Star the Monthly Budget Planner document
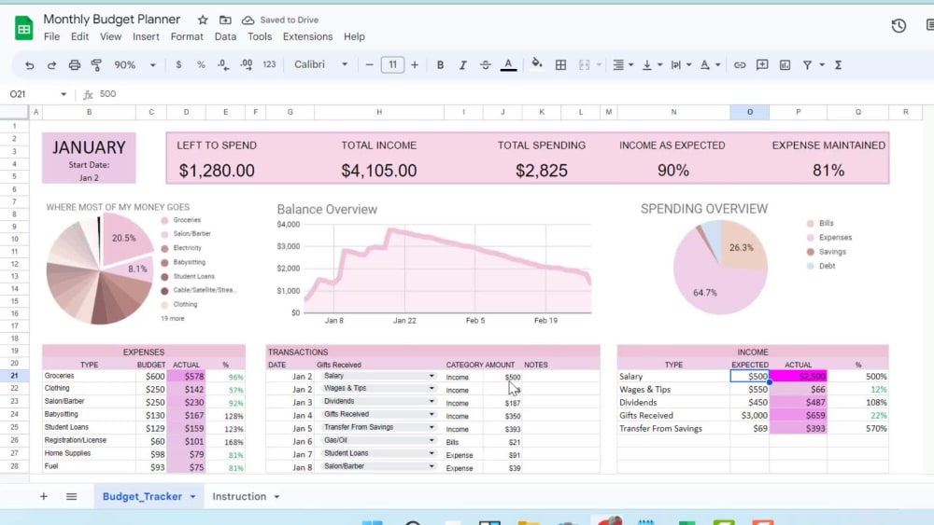This screenshot has width=934, height=525. [203, 20]
